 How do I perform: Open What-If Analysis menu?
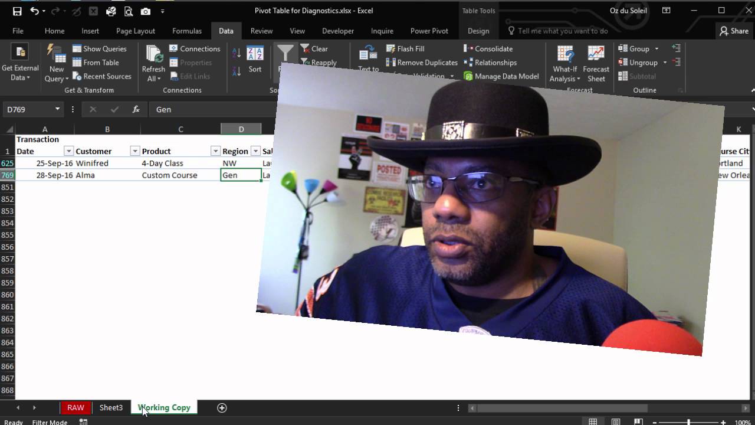pos(565,63)
